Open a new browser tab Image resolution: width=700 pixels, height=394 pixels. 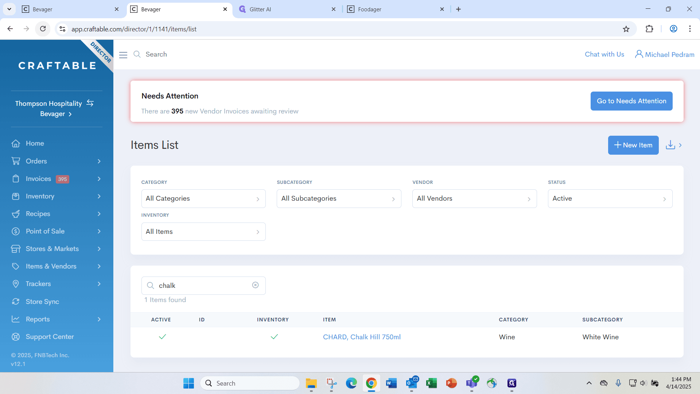click(458, 9)
